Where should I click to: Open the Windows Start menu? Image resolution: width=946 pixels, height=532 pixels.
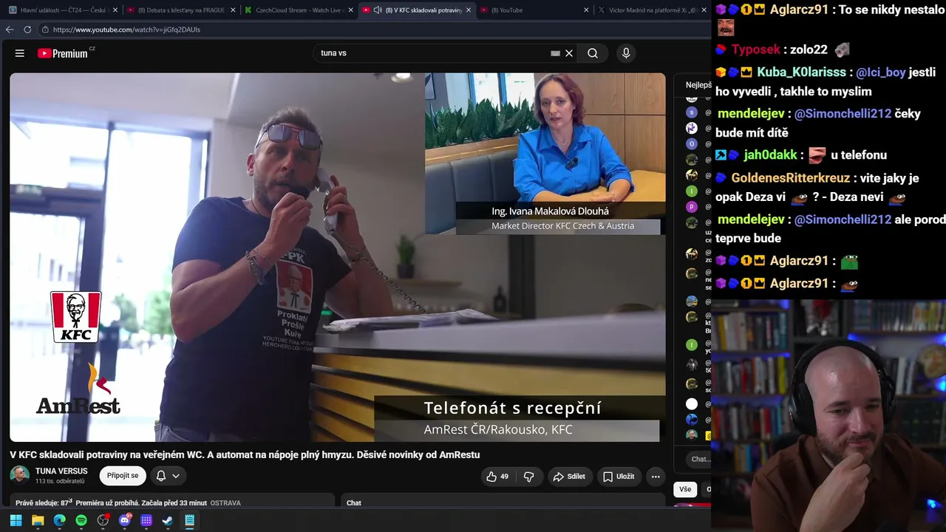pyautogui.click(x=16, y=520)
